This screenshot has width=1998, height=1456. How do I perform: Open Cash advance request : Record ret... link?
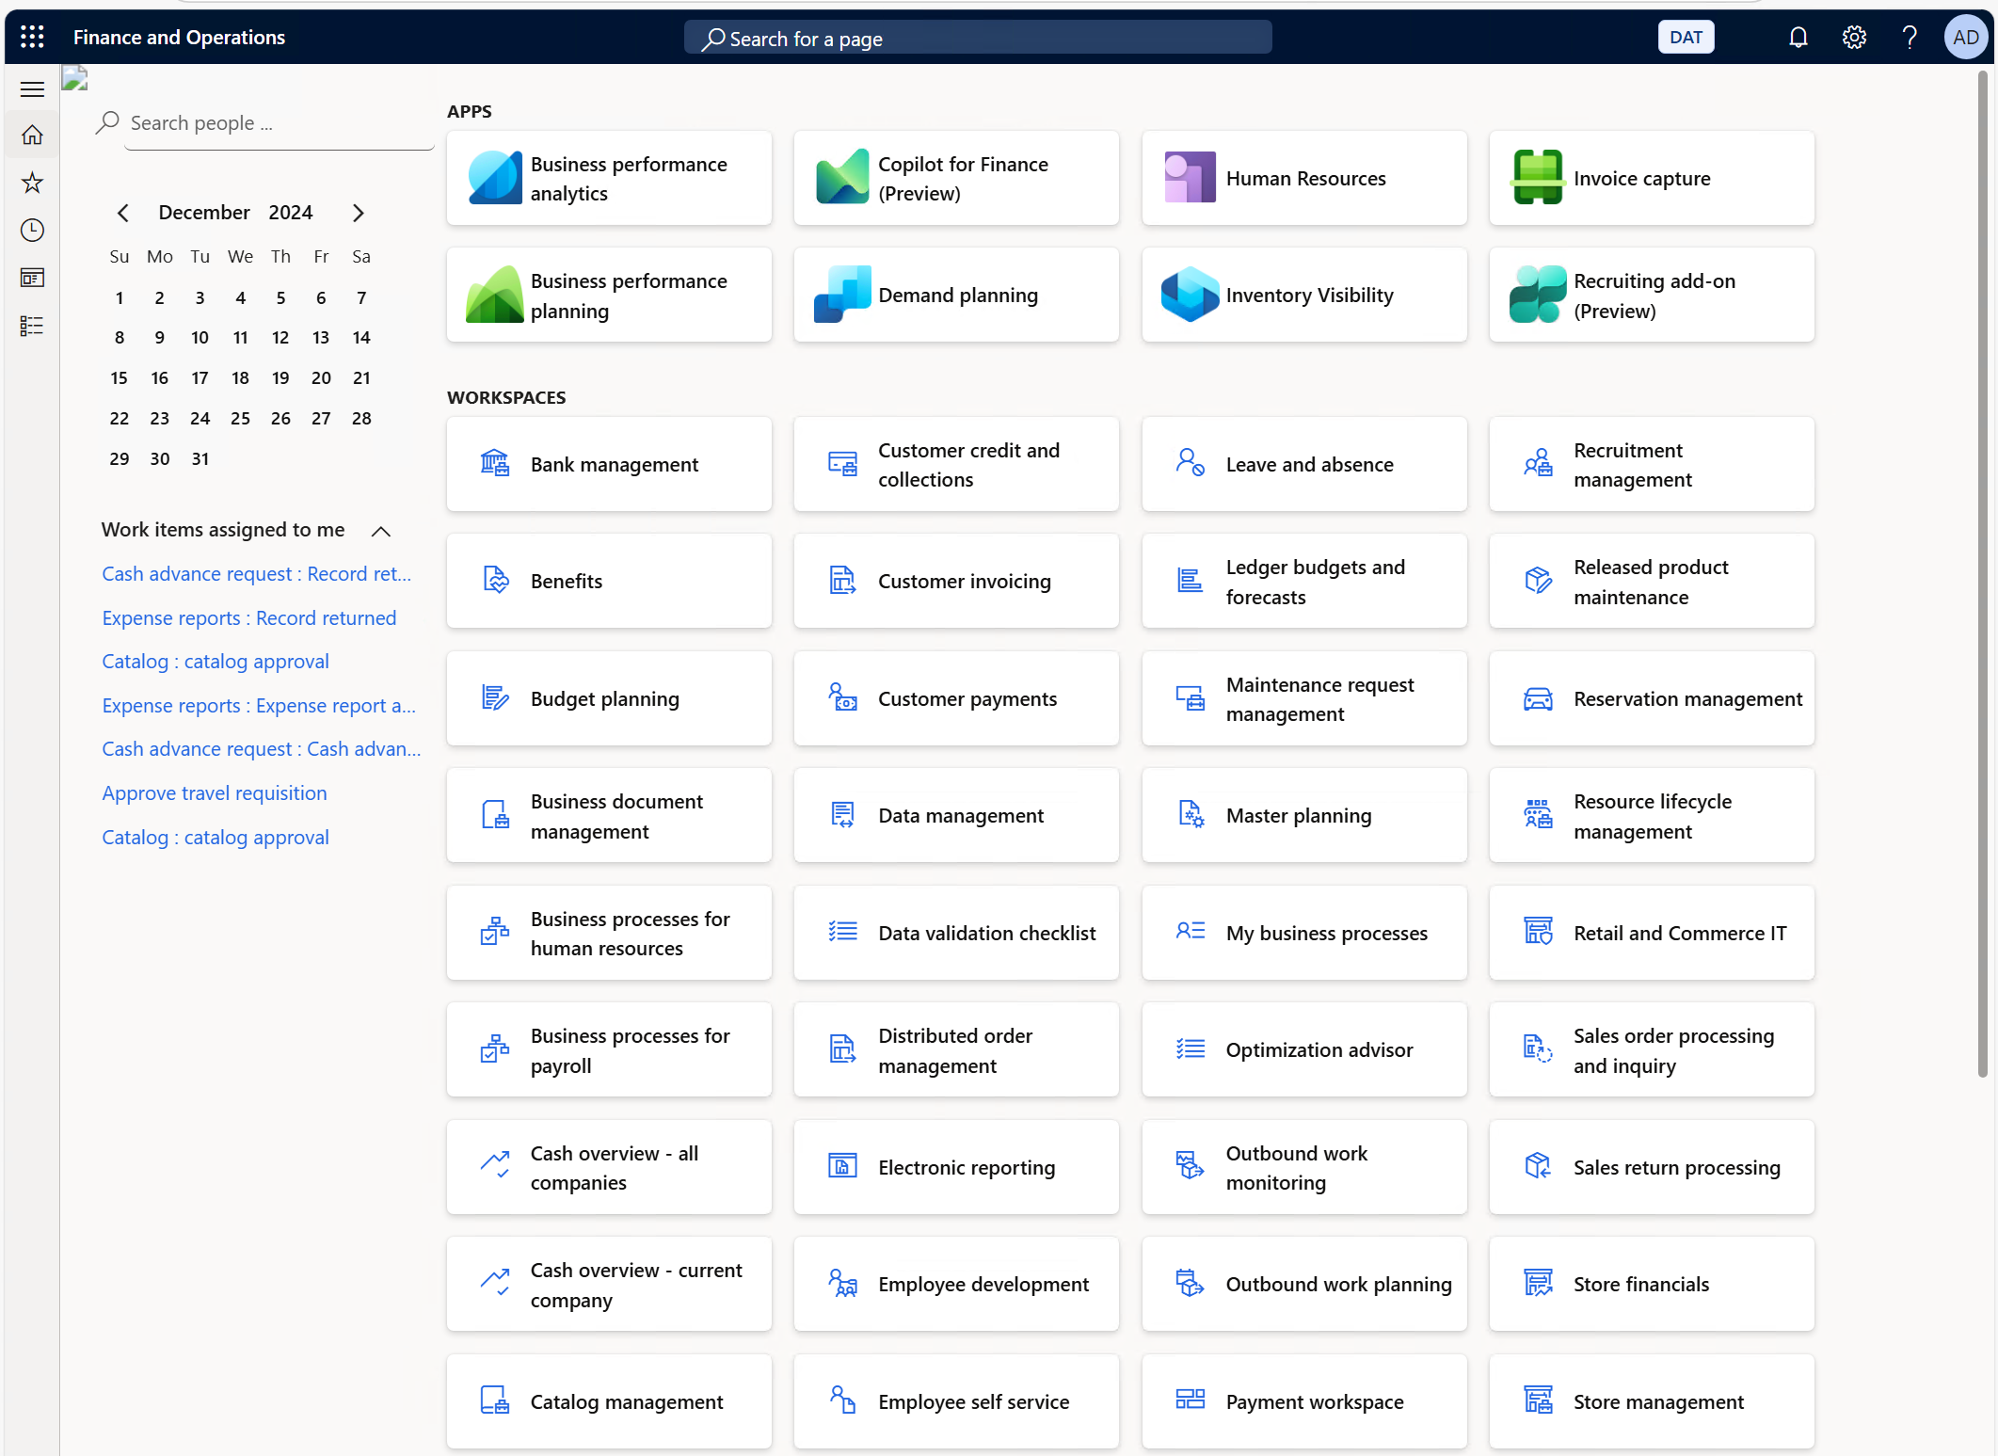tap(257, 574)
